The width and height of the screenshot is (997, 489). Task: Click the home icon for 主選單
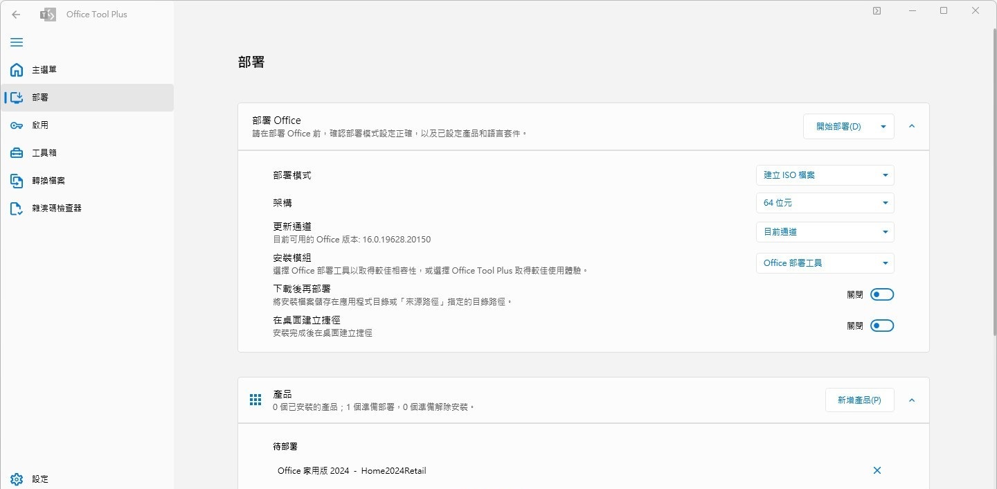pyautogui.click(x=17, y=70)
